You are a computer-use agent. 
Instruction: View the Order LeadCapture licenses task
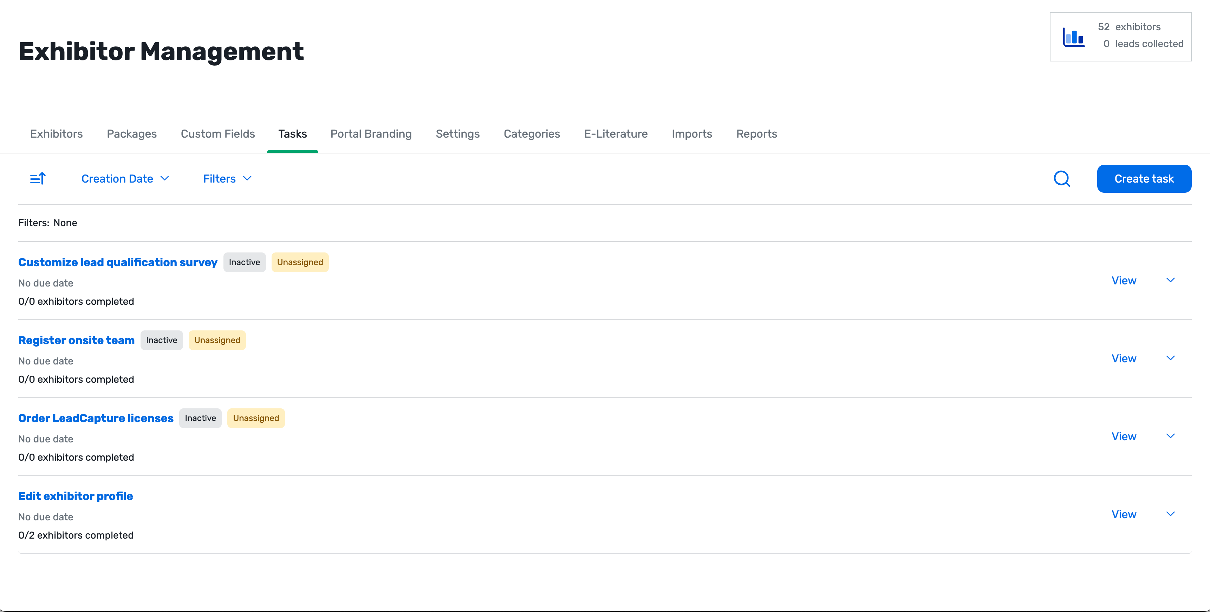point(1124,436)
